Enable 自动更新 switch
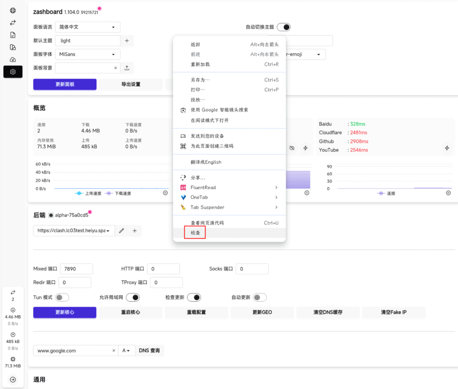Image resolution: width=458 pixels, height=389 pixels. tap(260, 297)
